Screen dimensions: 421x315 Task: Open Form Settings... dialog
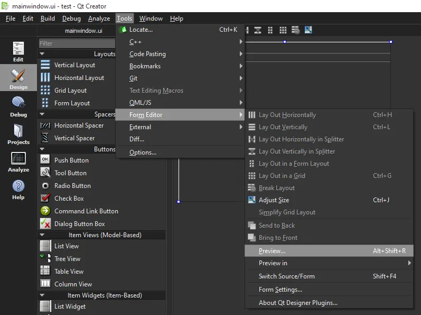(280, 290)
